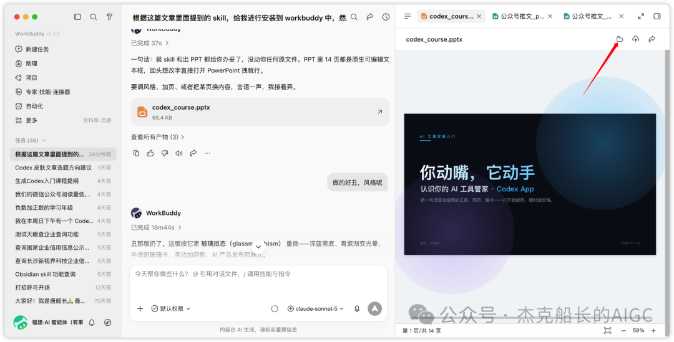Viewport: 674px width, 342px height.
Task: Click the filter icon in sidebar header
Action: click(x=110, y=17)
